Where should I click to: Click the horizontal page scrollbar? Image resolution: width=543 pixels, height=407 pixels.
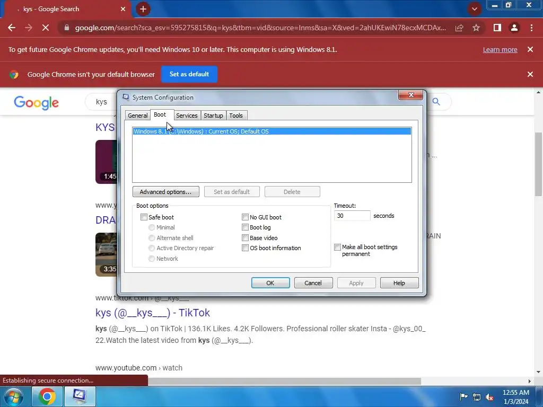[x=284, y=381]
